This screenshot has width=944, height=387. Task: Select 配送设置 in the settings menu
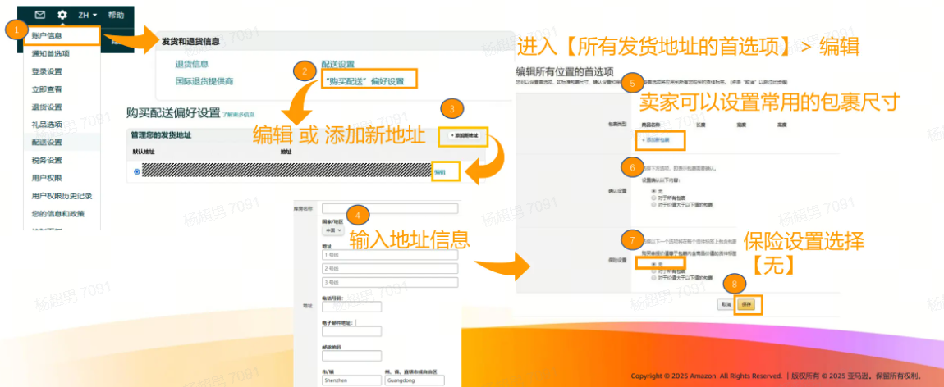(47, 143)
